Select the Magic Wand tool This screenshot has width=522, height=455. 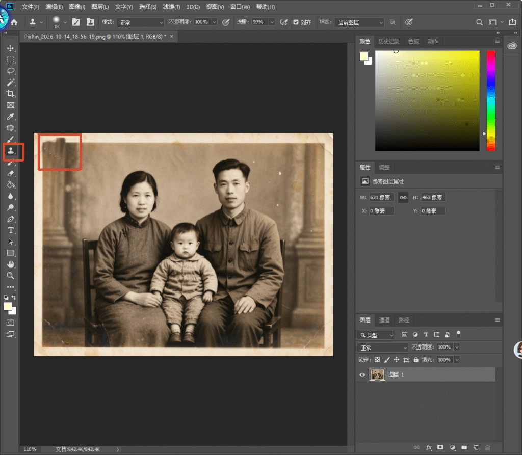pos(11,82)
